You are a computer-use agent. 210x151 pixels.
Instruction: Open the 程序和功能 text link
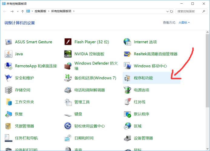[x=143, y=78]
